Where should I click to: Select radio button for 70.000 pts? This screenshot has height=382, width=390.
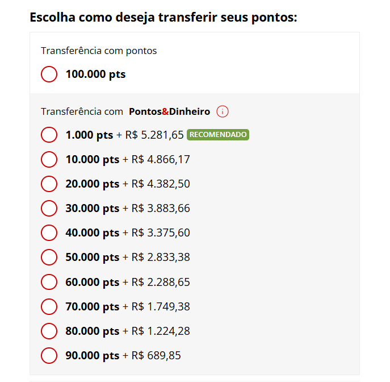pyautogui.click(x=49, y=306)
